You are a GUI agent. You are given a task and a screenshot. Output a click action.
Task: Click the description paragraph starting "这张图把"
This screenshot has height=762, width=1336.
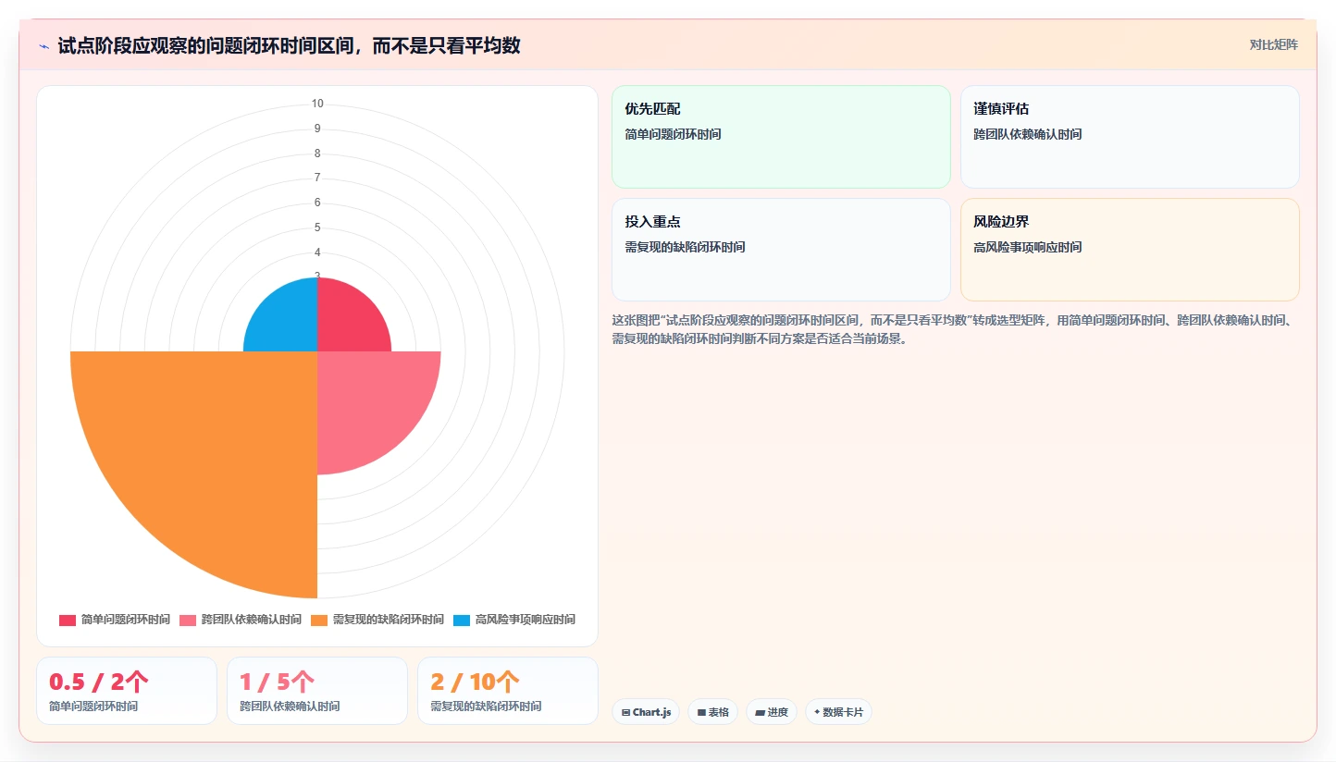coord(956,329)
